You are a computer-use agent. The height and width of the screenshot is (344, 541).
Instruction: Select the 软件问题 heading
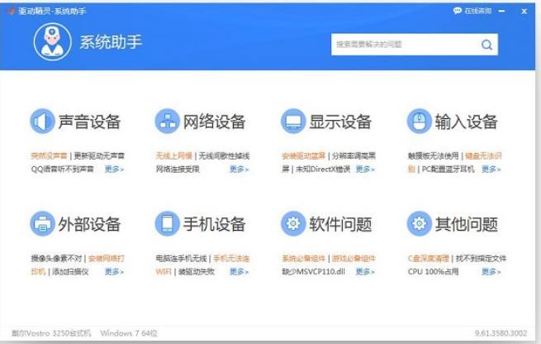tap(340, 224)
